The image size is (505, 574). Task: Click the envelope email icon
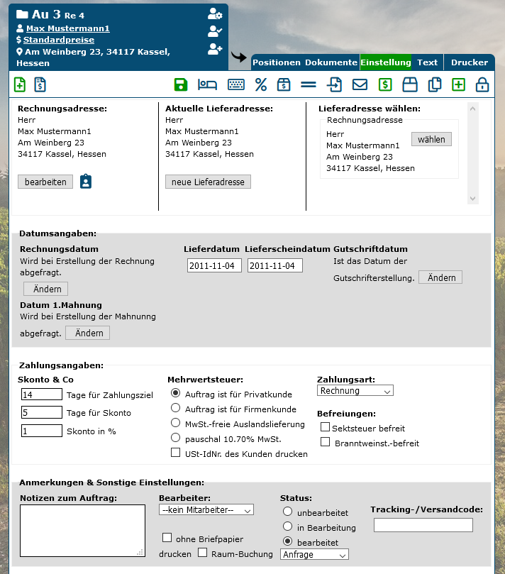pos(360,85)
